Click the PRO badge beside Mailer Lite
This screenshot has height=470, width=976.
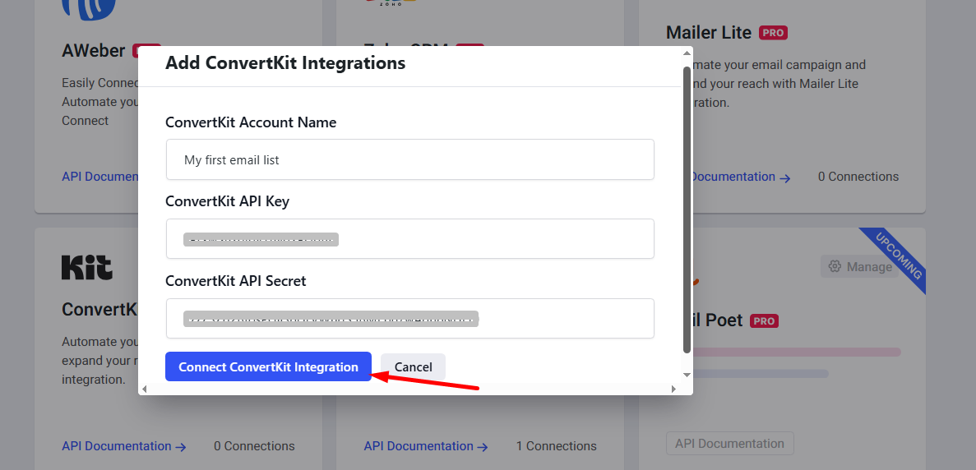click(x=773, y=33)
